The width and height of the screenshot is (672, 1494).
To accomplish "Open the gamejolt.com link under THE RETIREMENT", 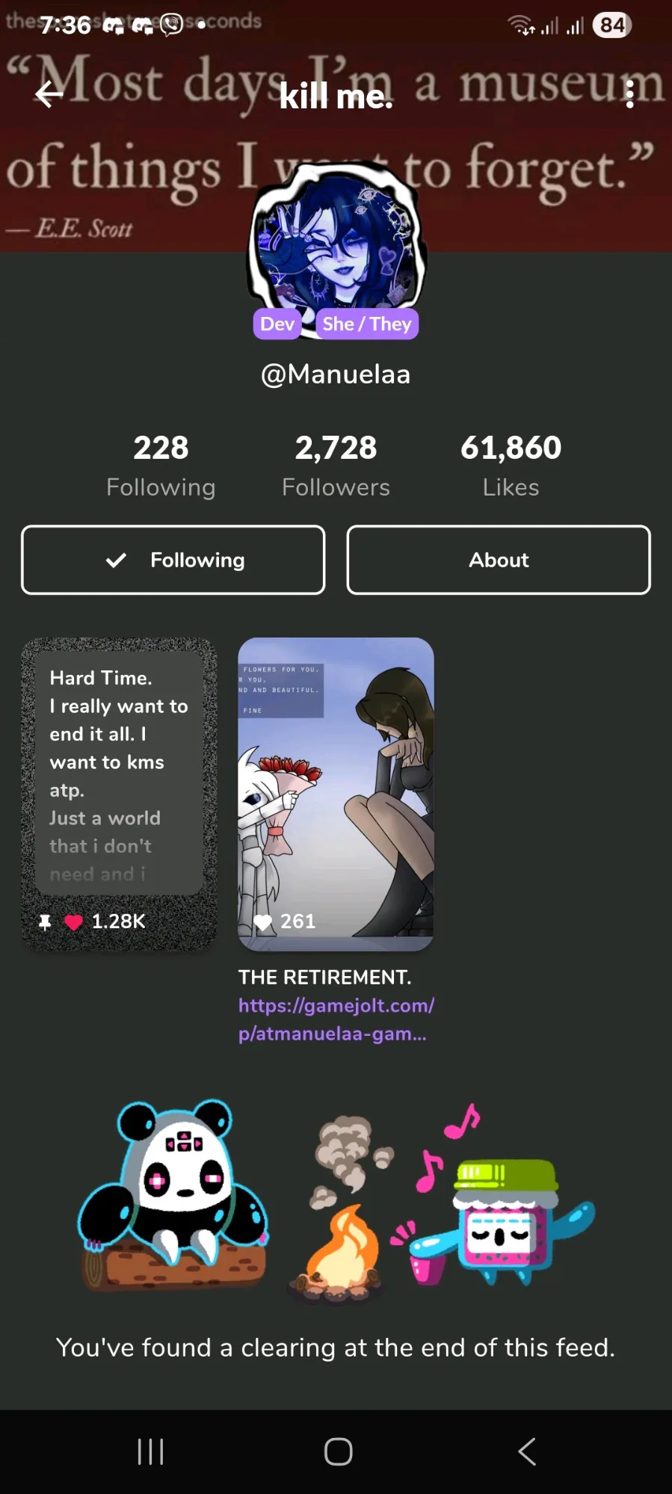I will pyautogui.click(x=336, y=1019).
